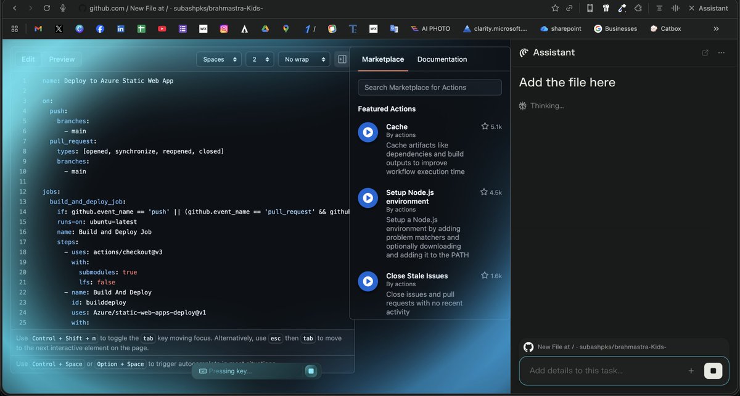
Task: Open the mobile device view icon
Action: (x=590, y=8)
